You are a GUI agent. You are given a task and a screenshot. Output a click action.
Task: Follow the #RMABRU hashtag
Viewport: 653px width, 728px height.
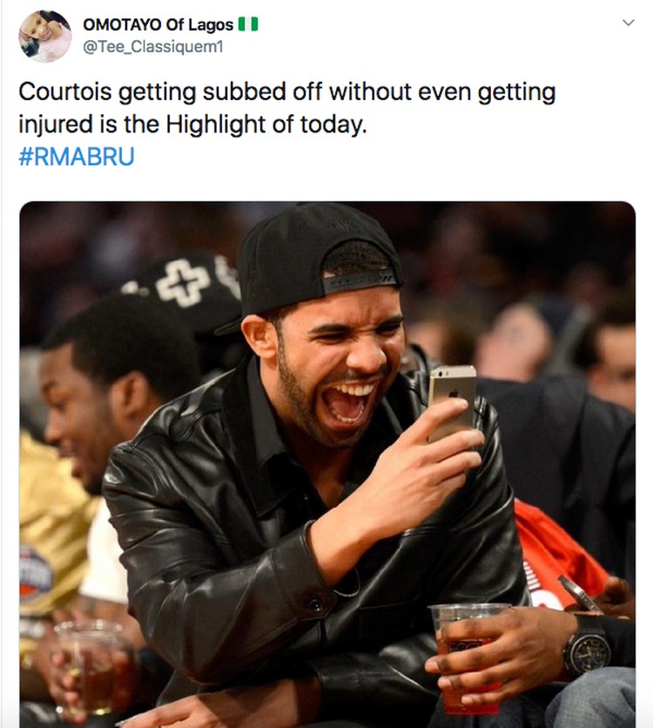(x=77, y=156)
